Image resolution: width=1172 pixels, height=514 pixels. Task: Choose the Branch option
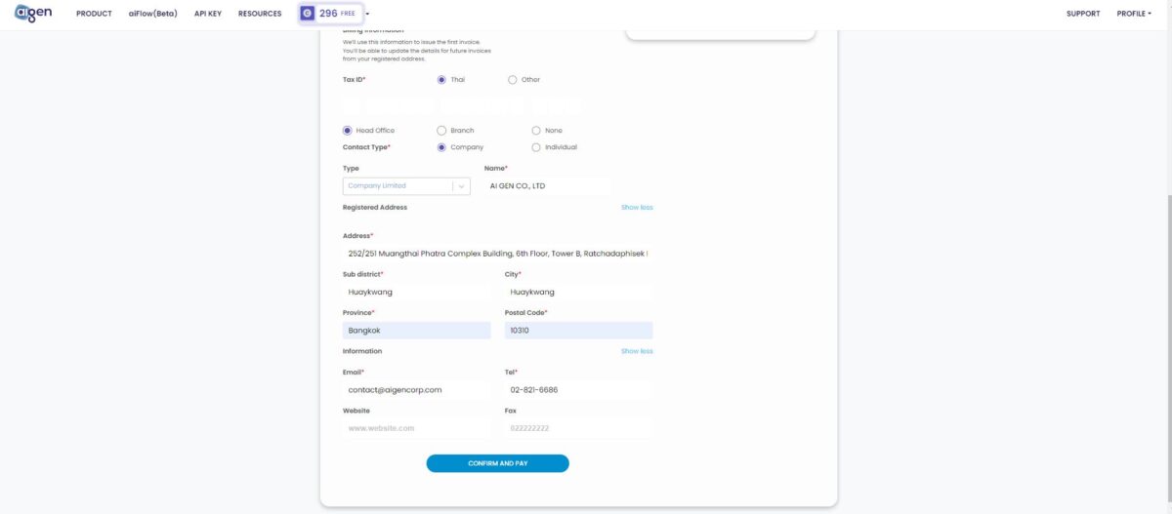441,131
